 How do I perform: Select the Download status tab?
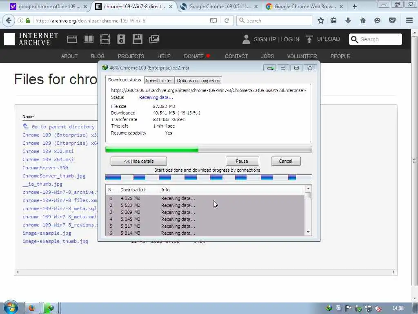coord(125,80)
